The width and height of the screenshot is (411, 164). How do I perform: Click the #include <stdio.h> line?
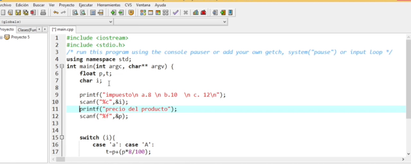(96, 45)
